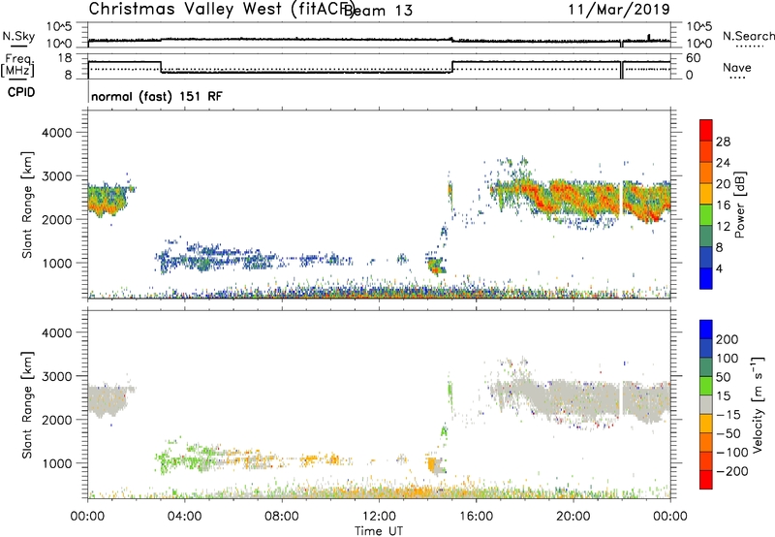Click the "60" Nave axis tick

point(694,58)
